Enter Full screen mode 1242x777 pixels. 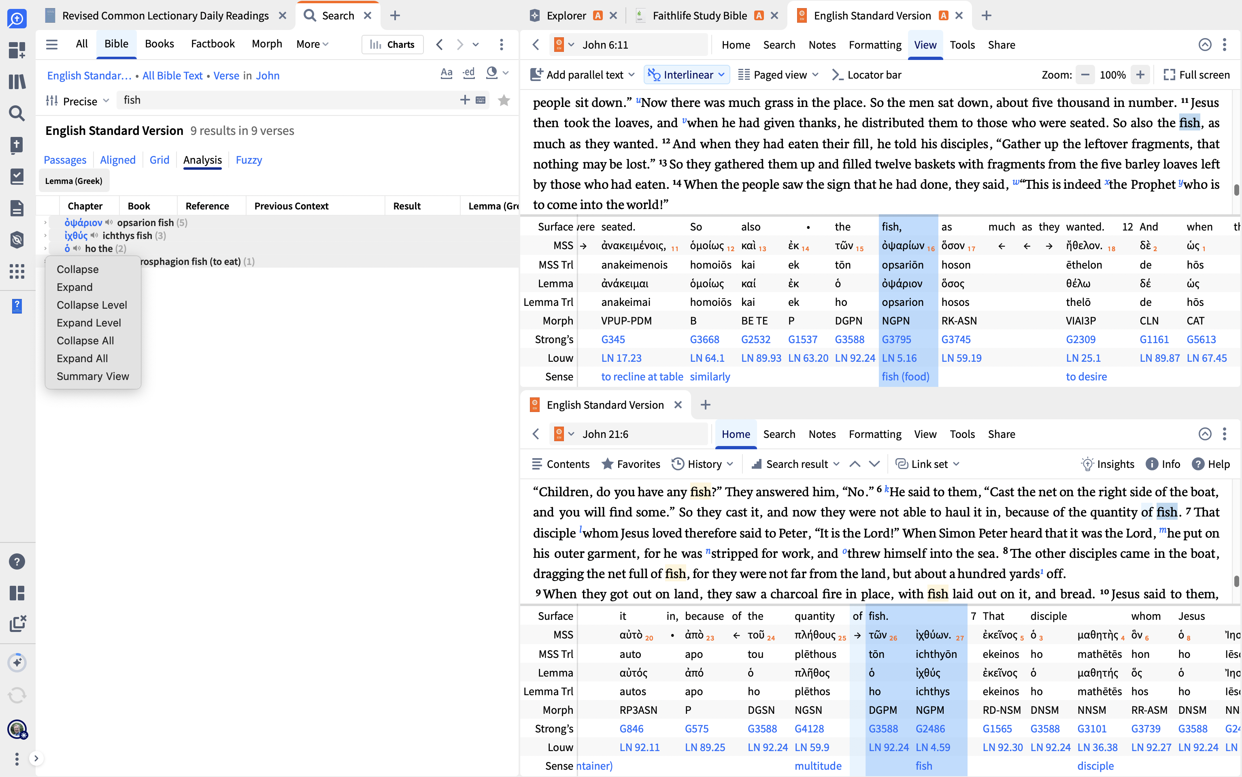click(1196, 75)
